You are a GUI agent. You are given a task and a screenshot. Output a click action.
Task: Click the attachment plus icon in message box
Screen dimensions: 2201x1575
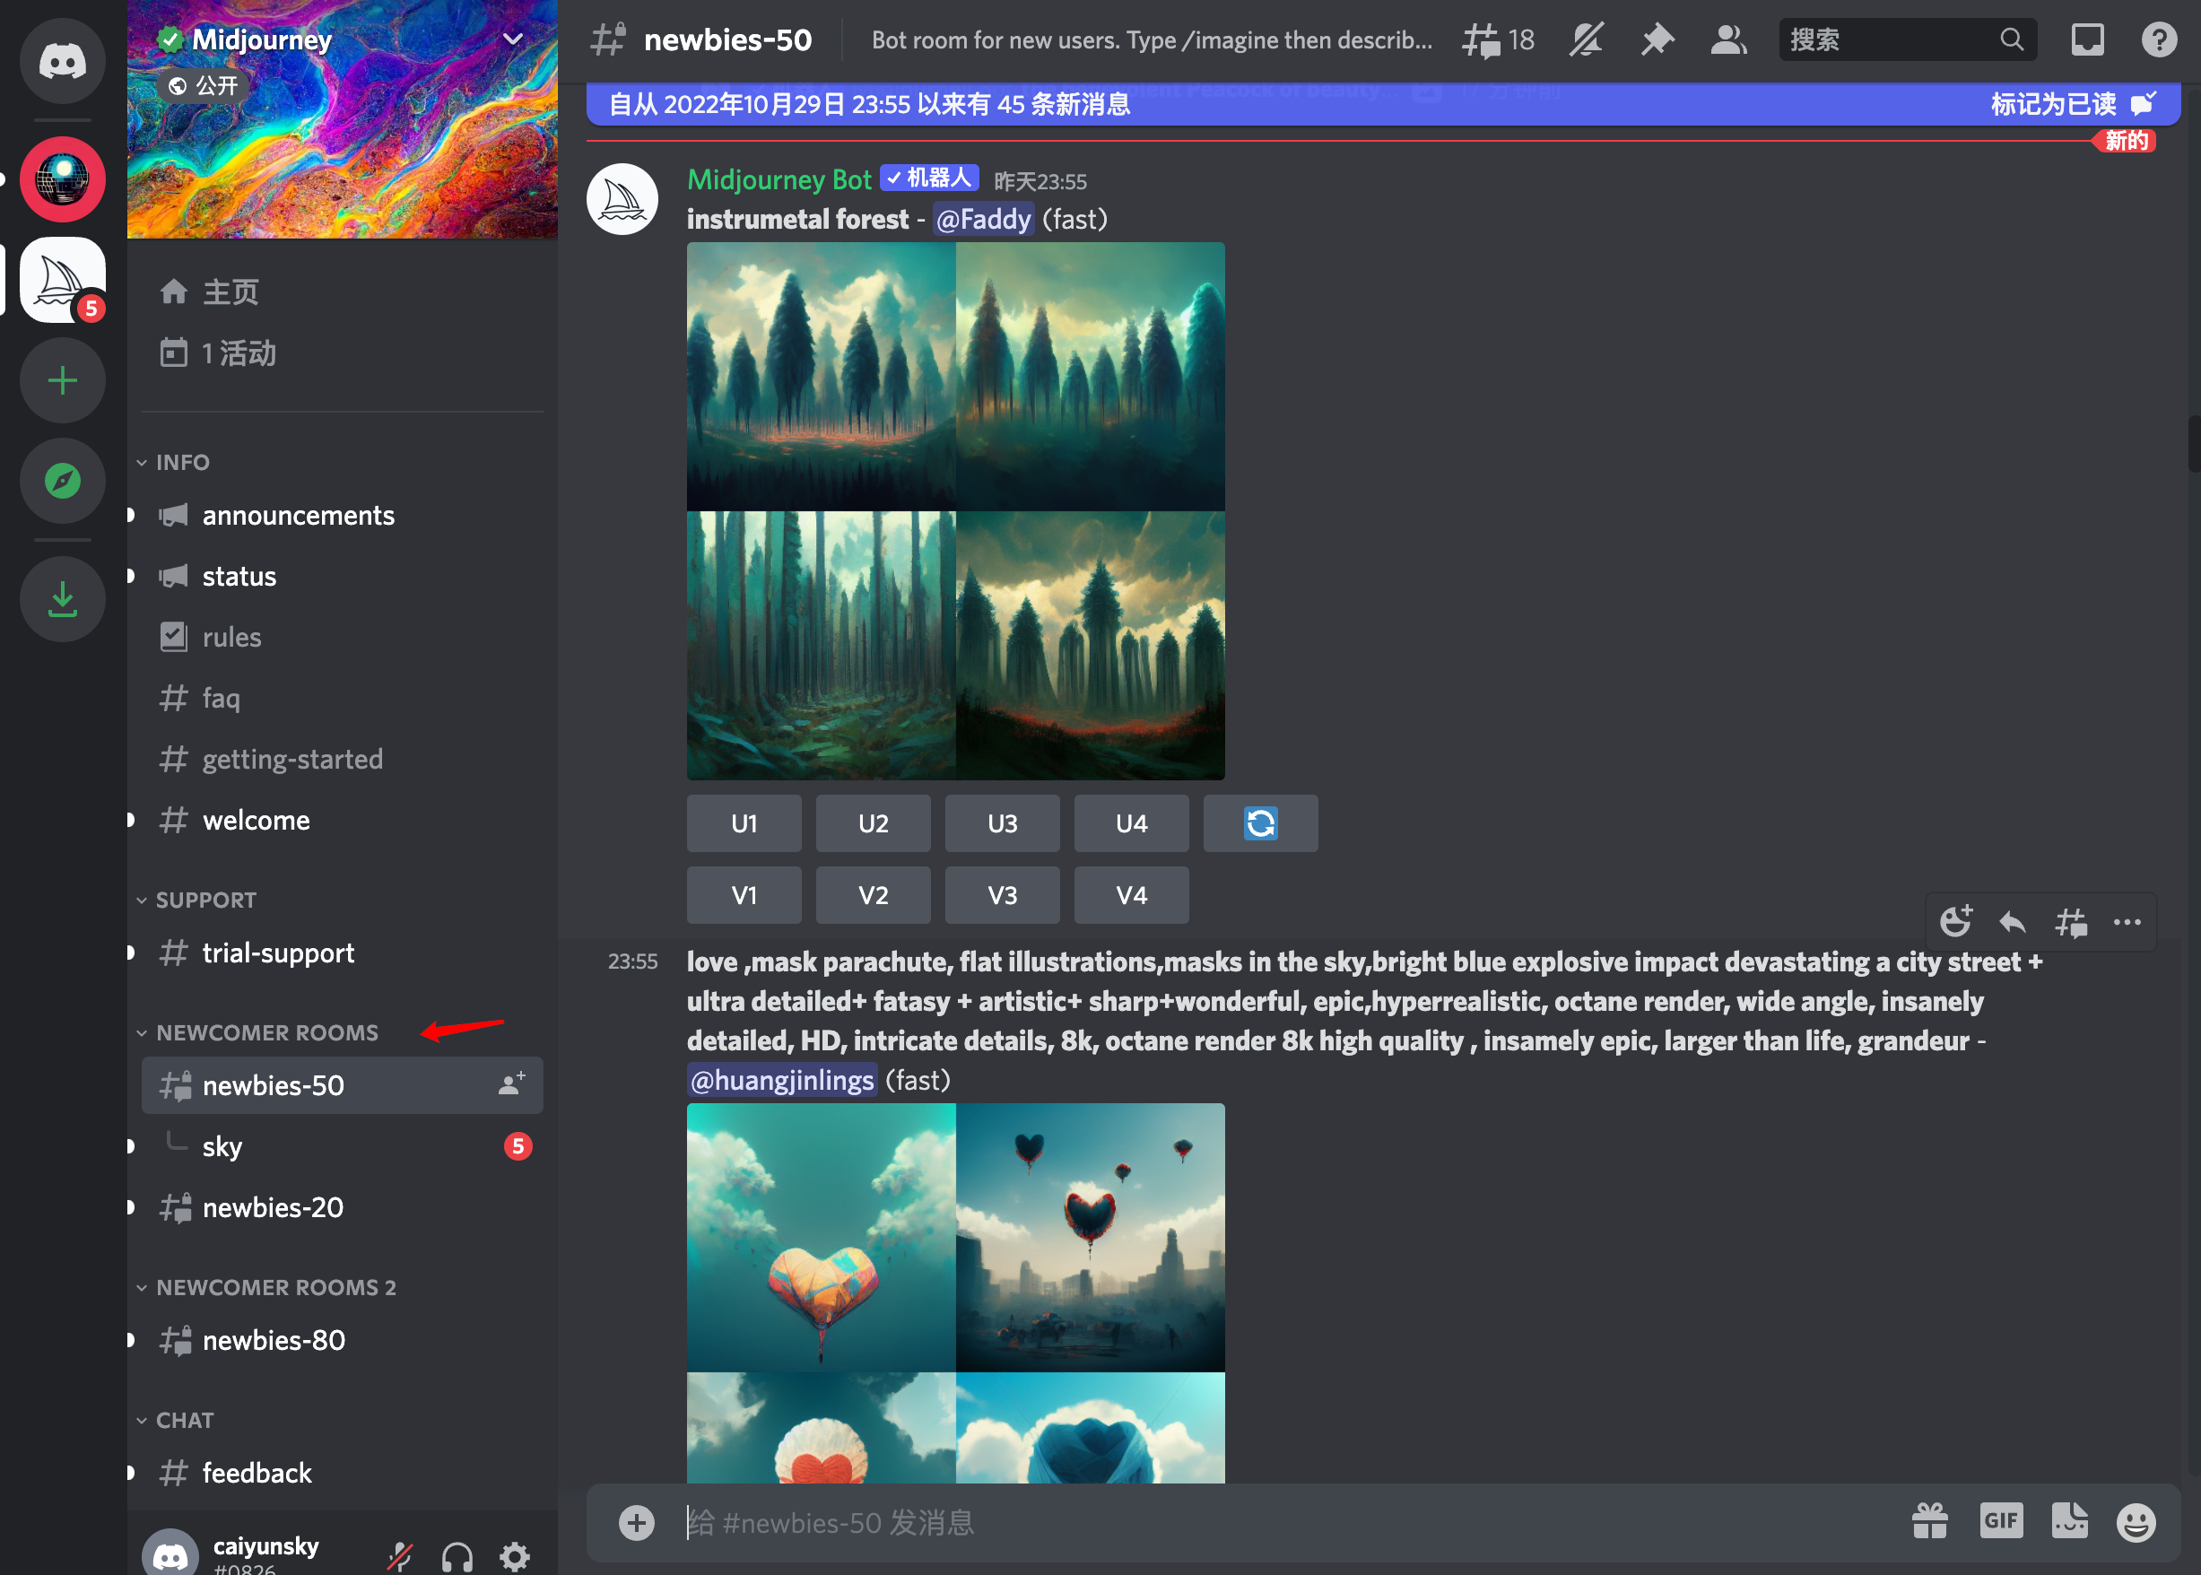(x=636, y=1523)
